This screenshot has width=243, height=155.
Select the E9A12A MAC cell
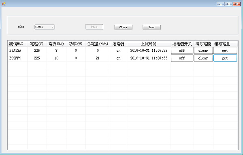17,51
